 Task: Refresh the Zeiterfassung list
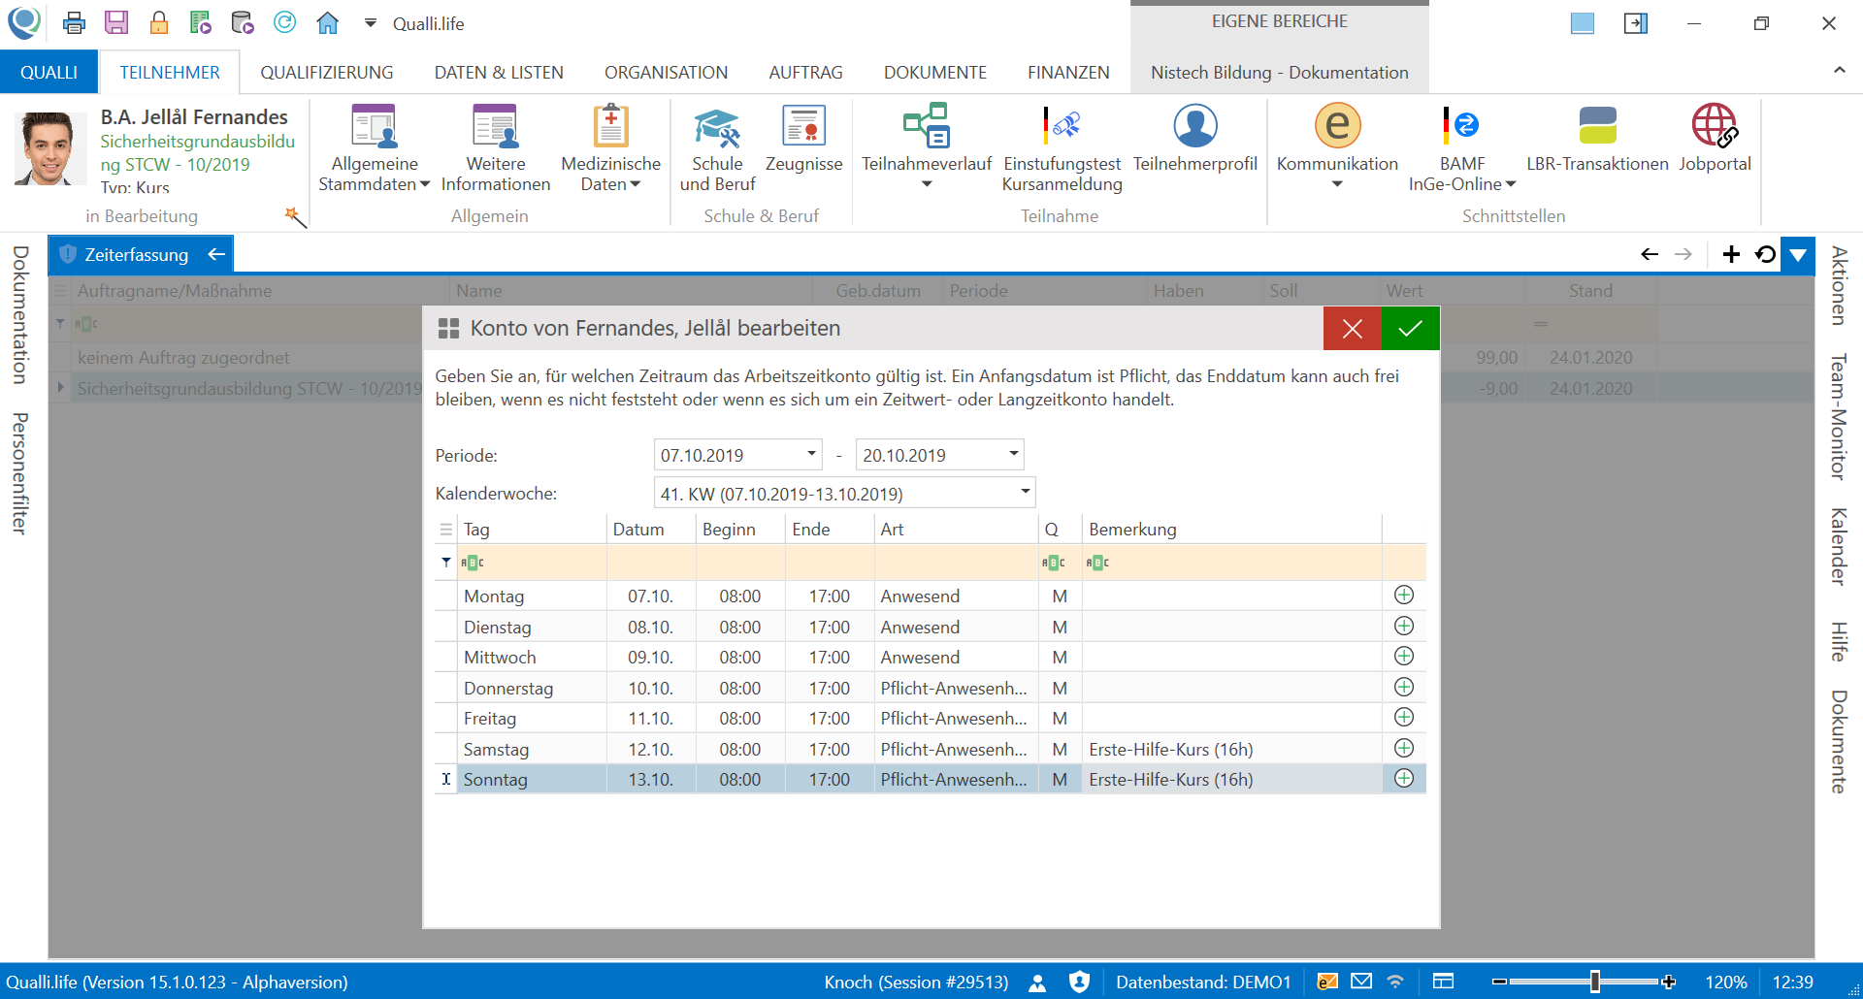pos(1766,254)
